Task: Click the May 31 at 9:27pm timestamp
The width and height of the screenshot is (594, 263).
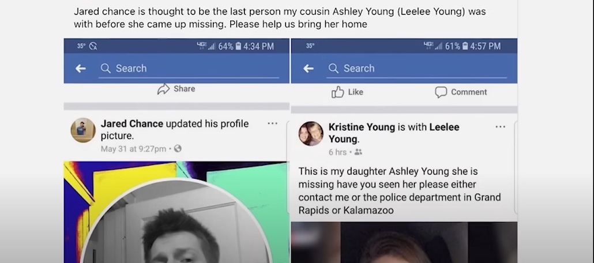Action: pyautogui.click(x=133, y=149)
